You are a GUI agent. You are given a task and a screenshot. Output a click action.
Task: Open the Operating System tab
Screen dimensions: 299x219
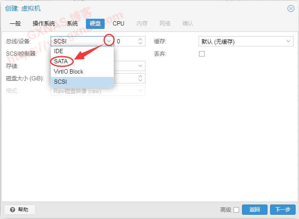44,23
